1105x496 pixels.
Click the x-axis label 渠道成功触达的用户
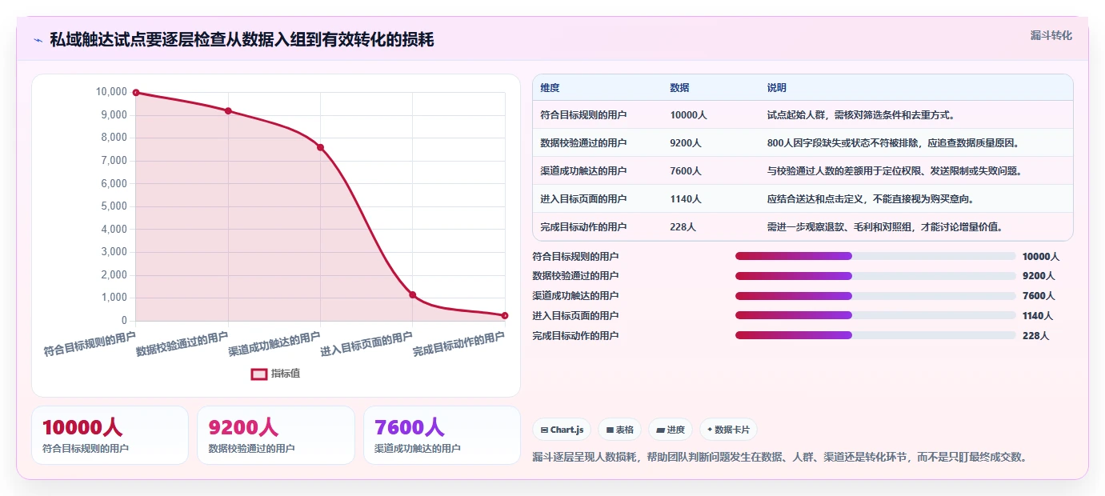coord(274,344)
